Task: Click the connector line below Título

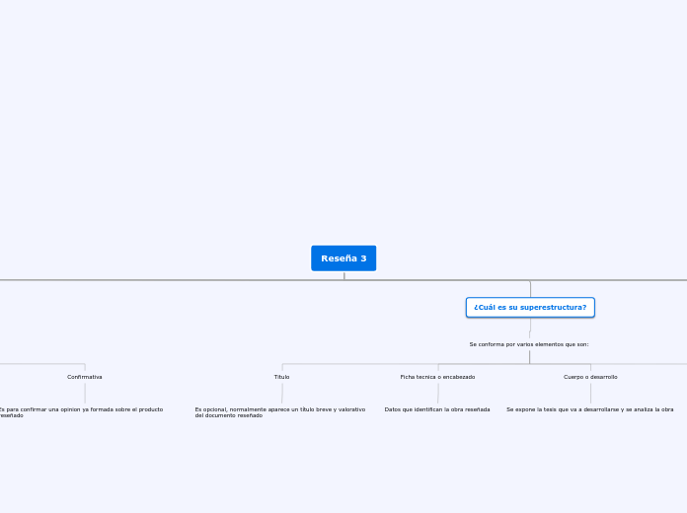Action: [282, 393]
